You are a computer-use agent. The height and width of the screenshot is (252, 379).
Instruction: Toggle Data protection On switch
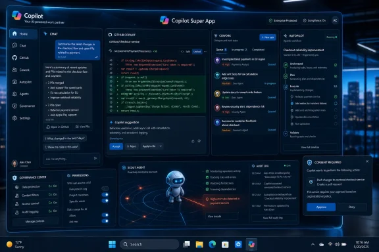coord(53,186)
